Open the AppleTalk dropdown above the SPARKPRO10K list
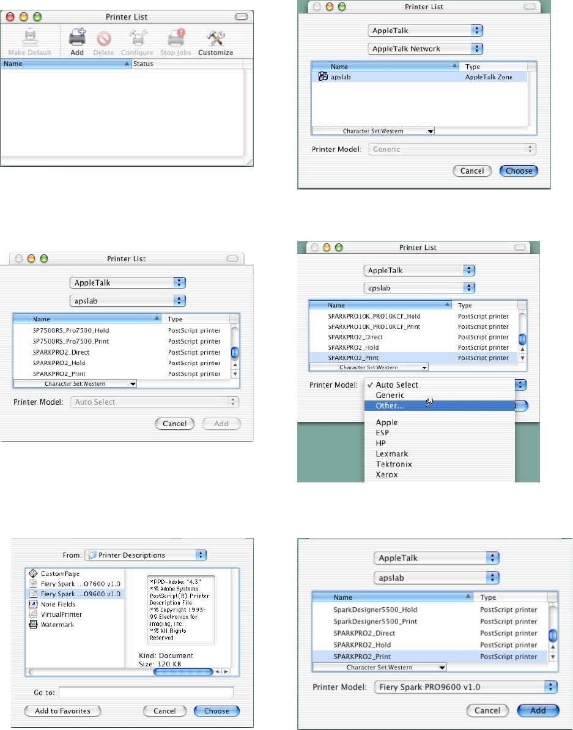Image resolution: width=573 pixels, height=730 pixels. (420, 270)
